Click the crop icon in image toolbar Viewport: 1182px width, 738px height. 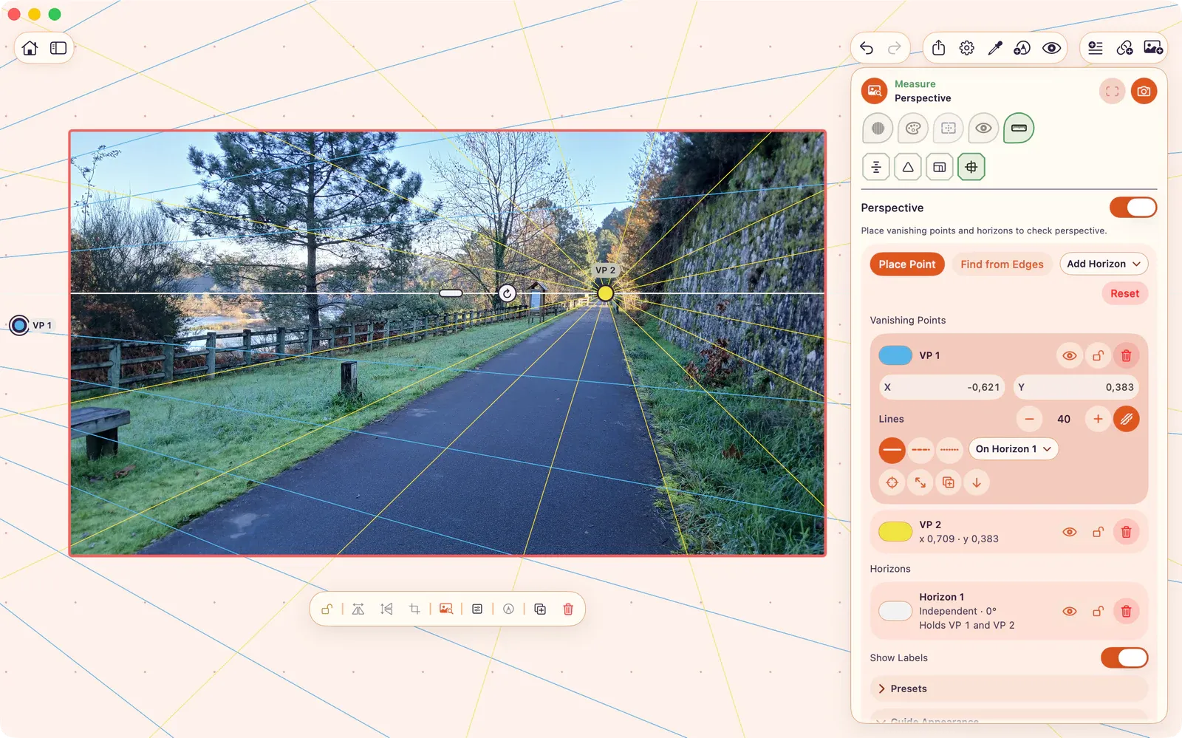(x=414, y=609)
